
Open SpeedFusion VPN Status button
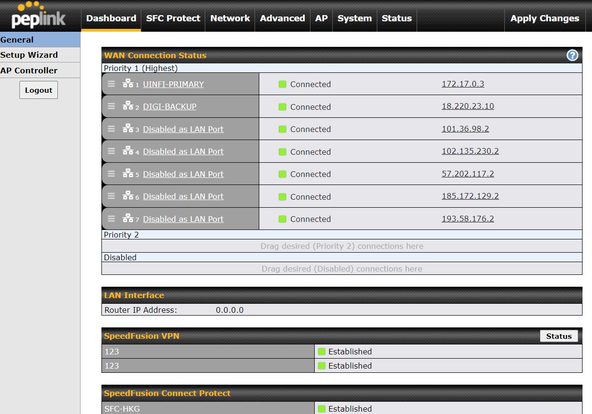tap(559, 336)
